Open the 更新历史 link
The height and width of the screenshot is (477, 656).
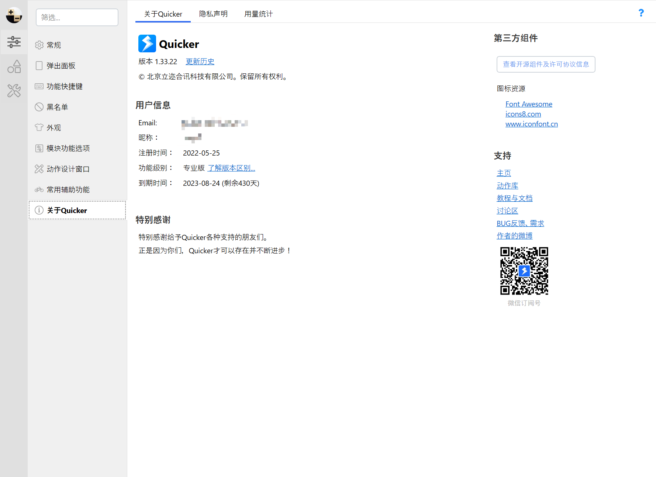pyautogui.click(x=200, y=62)
